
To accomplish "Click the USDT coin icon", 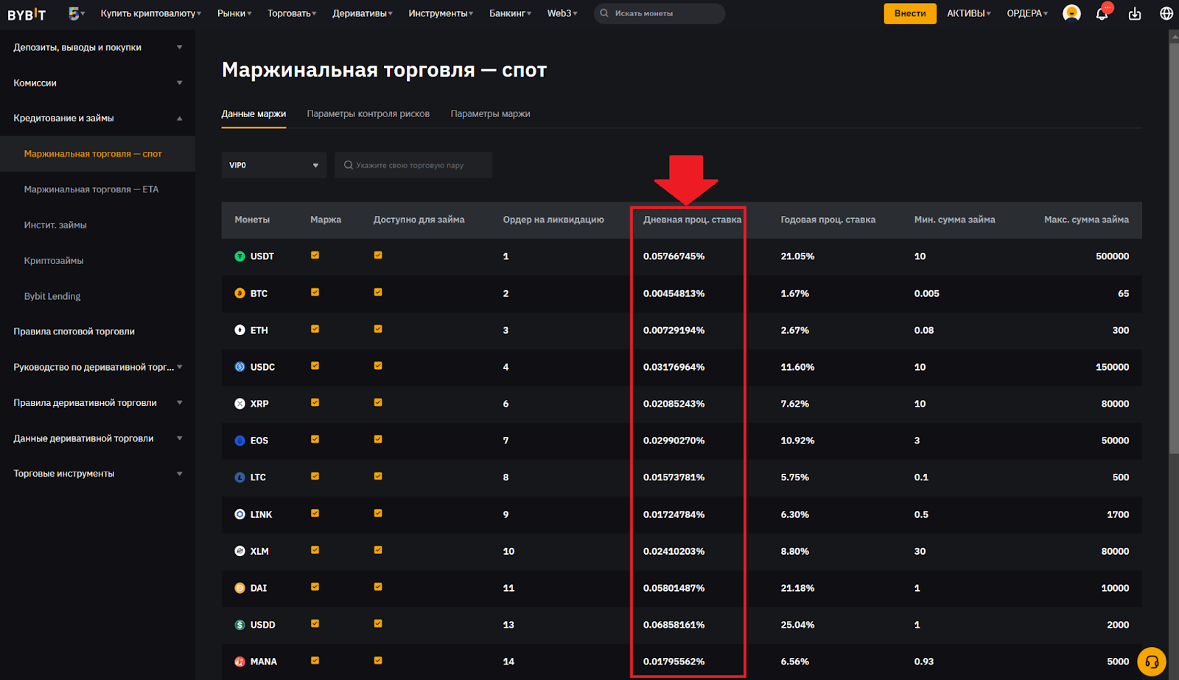I will click(x=239, y=256).
